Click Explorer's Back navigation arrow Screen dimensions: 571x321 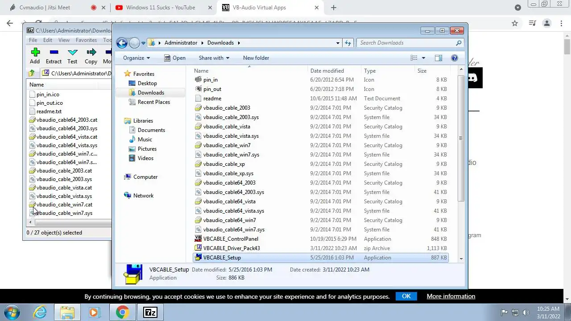[122, 43]
